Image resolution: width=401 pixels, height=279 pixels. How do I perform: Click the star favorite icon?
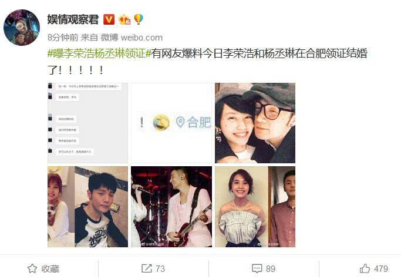[32, 268]
